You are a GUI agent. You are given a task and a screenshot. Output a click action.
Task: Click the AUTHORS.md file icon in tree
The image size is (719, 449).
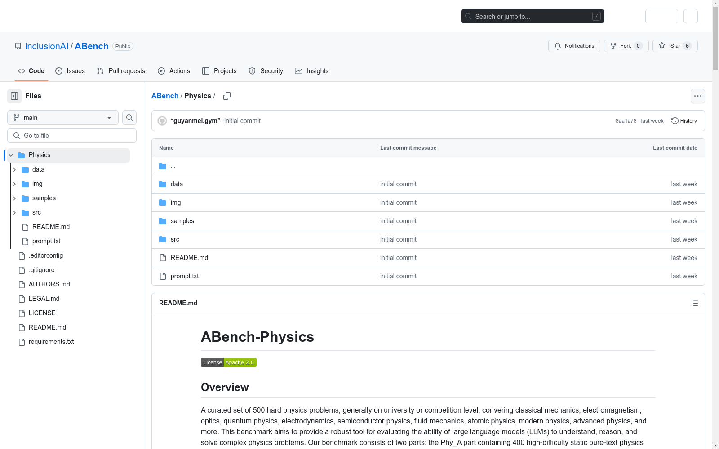pos(22,284)
